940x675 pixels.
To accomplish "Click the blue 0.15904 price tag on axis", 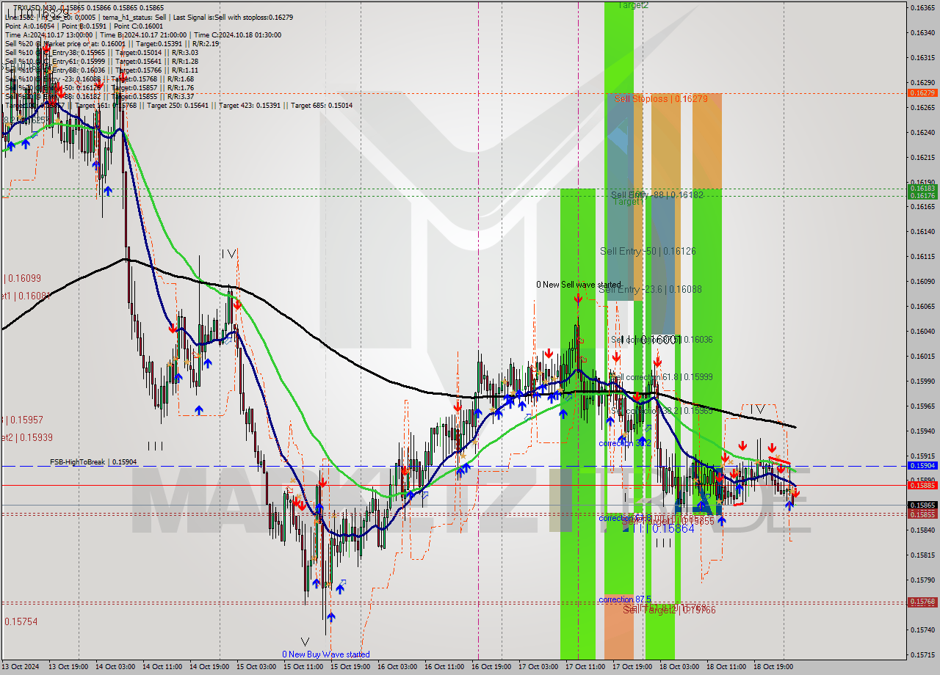I will [922, 465].
